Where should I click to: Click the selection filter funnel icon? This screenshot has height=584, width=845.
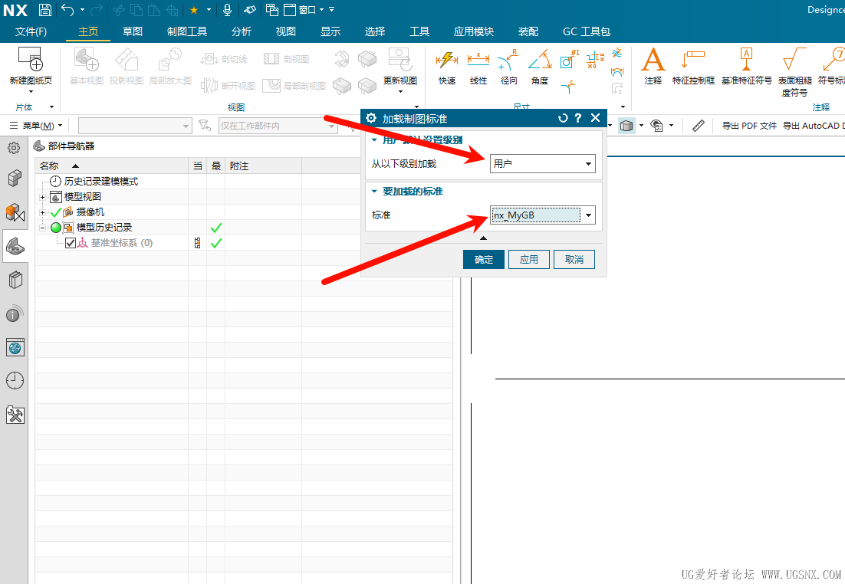click(204, 126)
